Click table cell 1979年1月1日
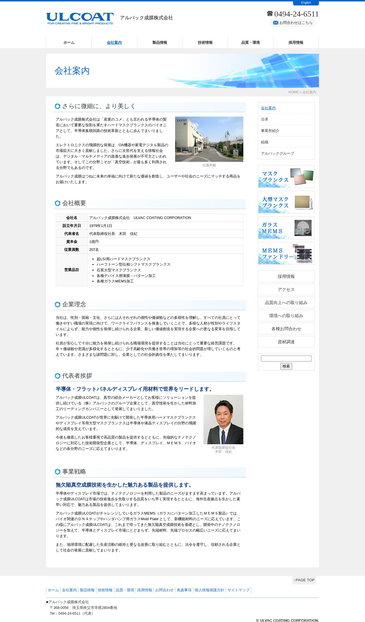The height and width of the screenshot is (622, 365). point(165,226)
